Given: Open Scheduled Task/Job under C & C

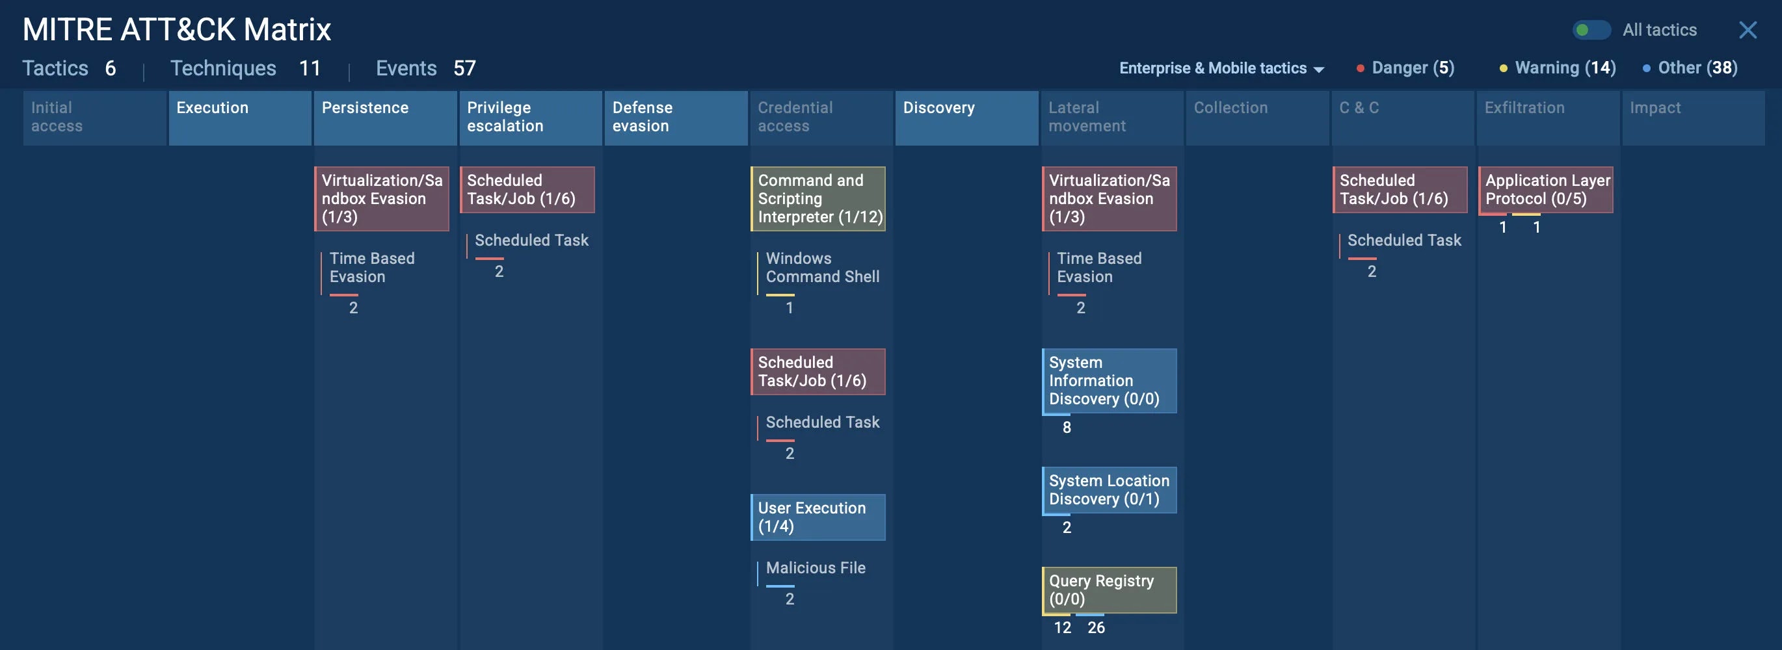Looking at the screenshot, I should tap(1400, 189).
